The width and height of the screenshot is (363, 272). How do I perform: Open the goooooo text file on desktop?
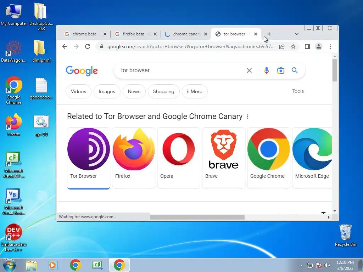(x=41, y=89)
